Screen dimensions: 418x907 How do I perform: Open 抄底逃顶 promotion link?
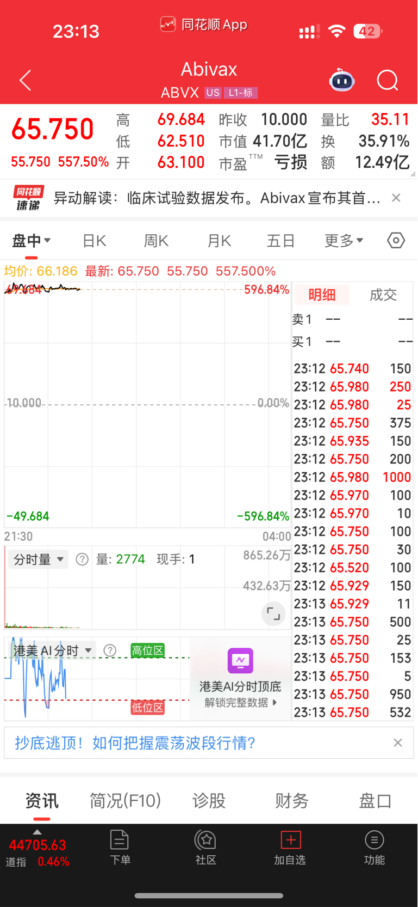point(135,742)
